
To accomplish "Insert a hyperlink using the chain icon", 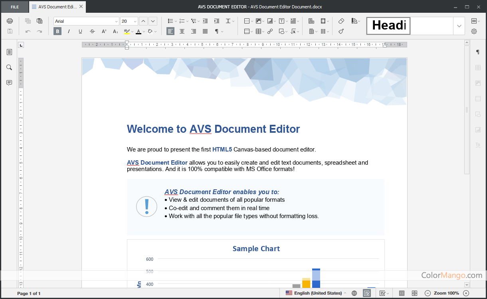I will click(x=270, y=31).
